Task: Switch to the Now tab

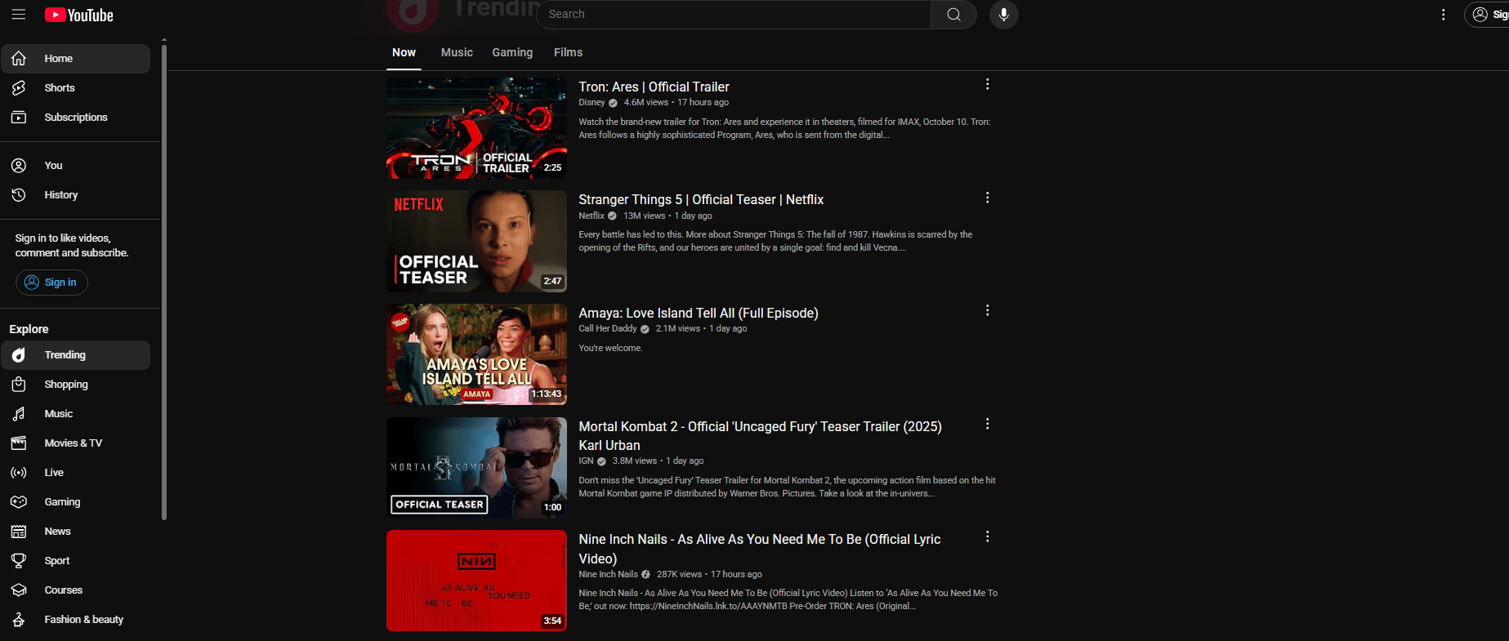Action: pos(404,52)
